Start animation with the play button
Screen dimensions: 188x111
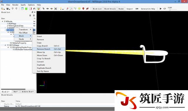(x=161, y=9)
